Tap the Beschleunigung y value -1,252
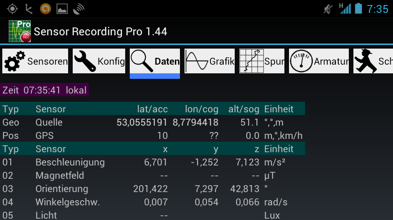This screenshot has width=393, height=220. click(x=204, y=162)
